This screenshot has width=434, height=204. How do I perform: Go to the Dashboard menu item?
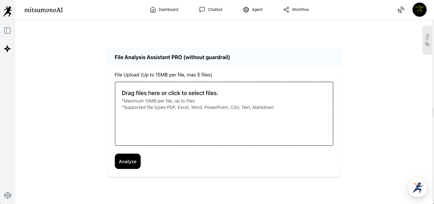(x=168, y=10)
